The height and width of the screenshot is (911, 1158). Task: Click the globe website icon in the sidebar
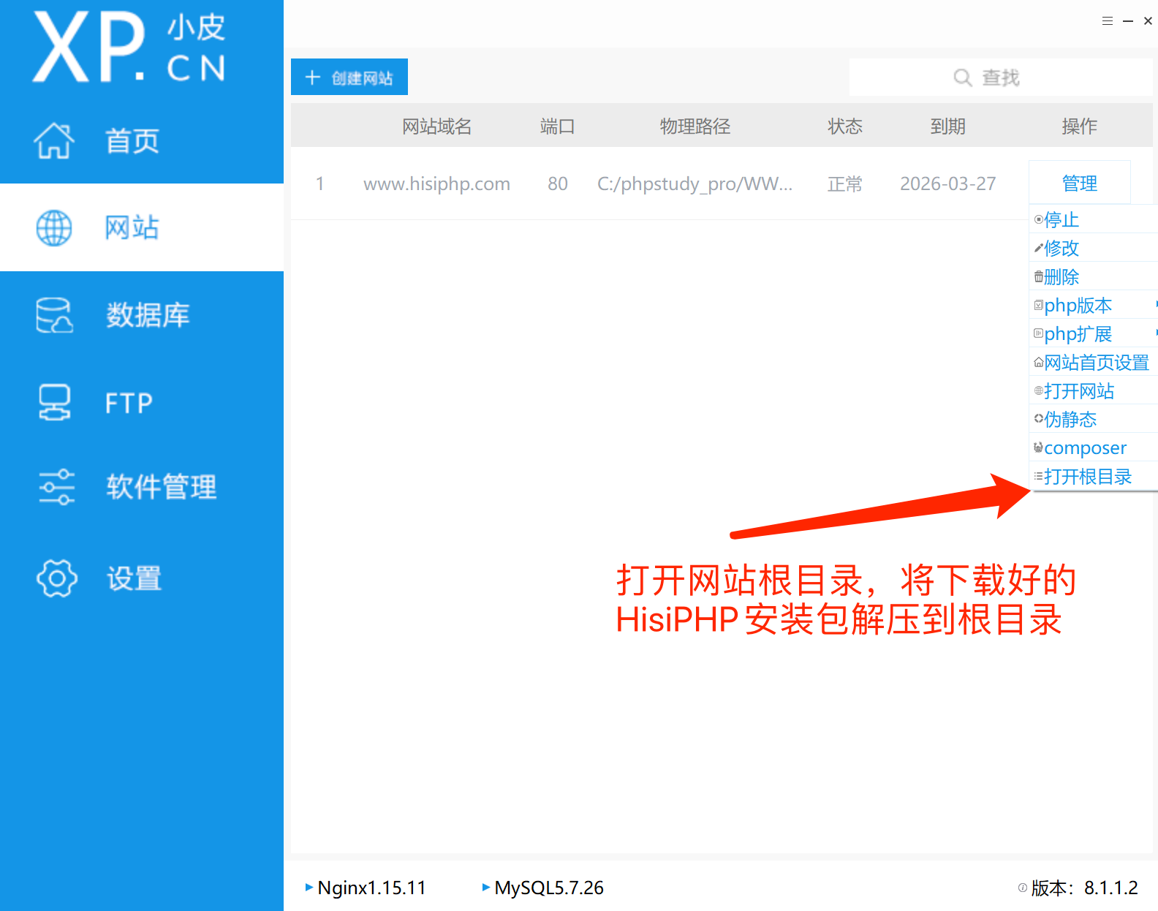coord(54,228)
